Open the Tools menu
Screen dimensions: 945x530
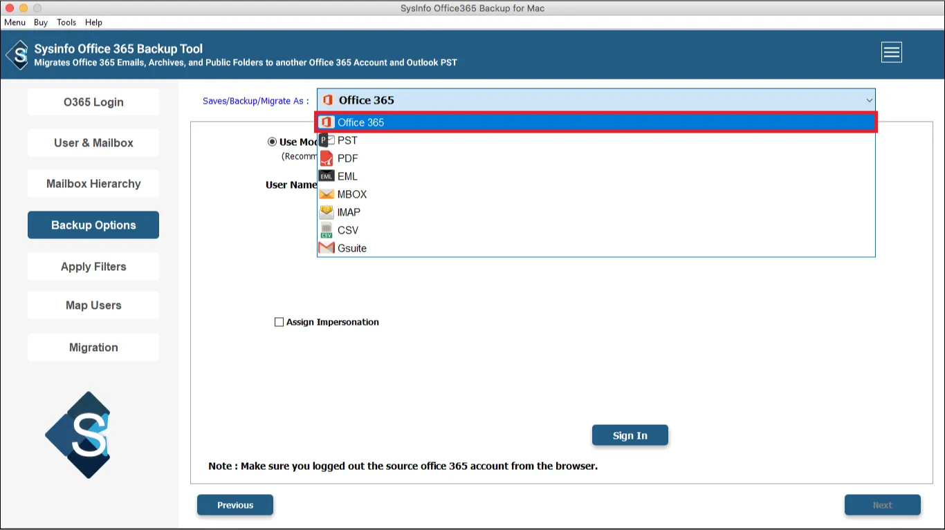click(x=66, y=22)
